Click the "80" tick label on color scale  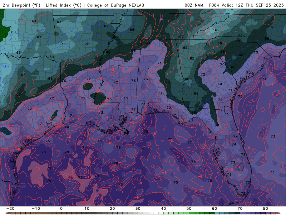coord(266,209)
